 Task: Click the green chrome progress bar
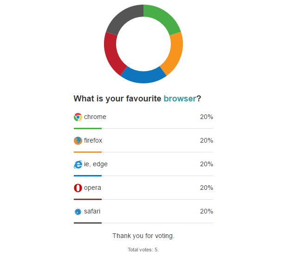click(88, 128)
